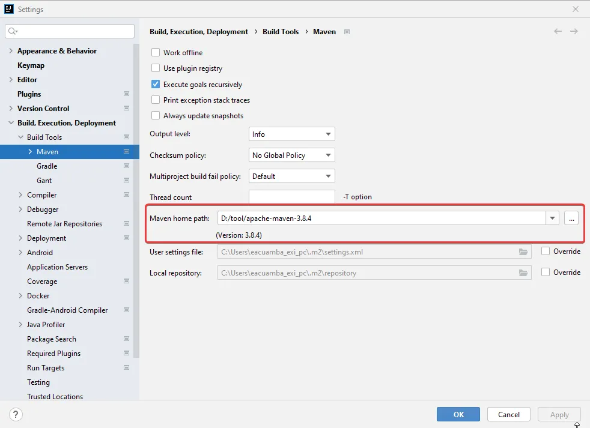Go forward with the right arrow
Image resolution: width=590 pixels, height=428 pixels.
click(574, 31)
